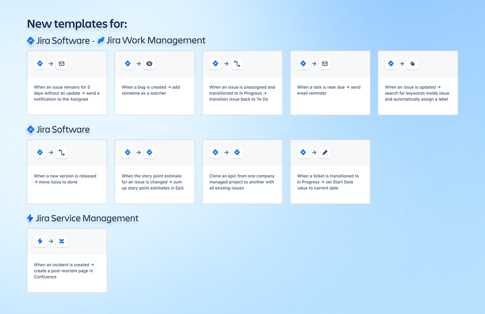Click the transition icon in the 'issue is unassigned' card
This screenshot has width=485, height=314.
(237, 64)
